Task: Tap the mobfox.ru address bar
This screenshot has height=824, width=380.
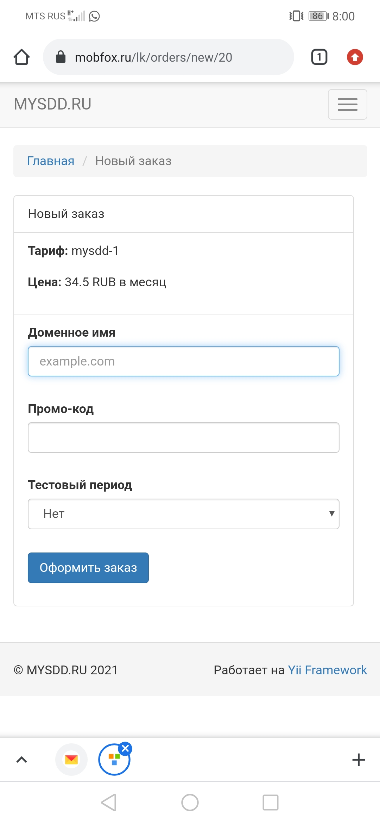Action: pyautogui.click(x=169, y=57)
